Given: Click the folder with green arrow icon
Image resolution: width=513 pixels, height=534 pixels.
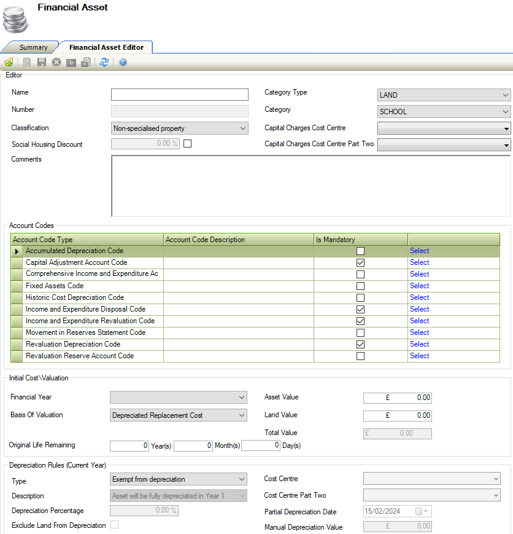Looking at the screenshot, I should (9, 62).
